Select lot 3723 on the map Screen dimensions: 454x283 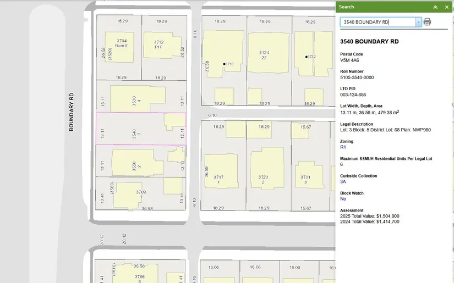pos(264,179)
